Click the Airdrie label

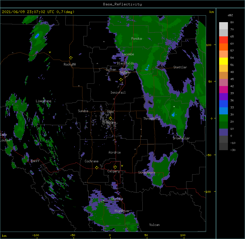click(115, 152)
